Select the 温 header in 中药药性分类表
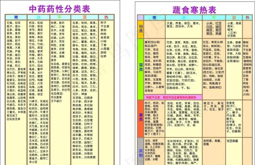The image size is (255, 165). 85,17
